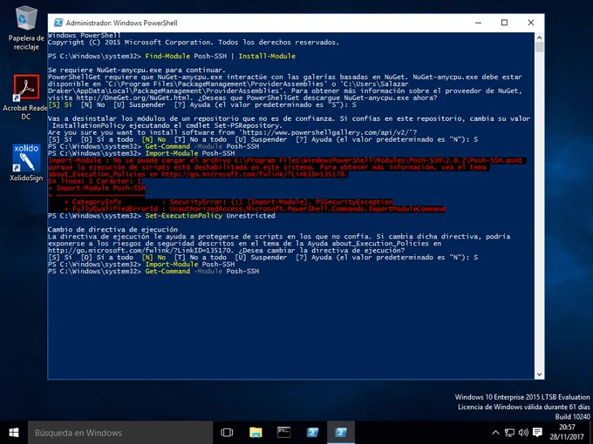Click the text 'Cambio de directiva de ejecución'

pyautogui.click(x=112, y=229)
